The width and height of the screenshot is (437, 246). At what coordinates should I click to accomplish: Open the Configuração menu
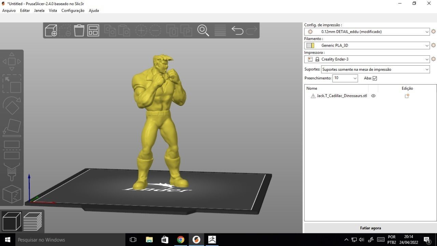(73, 11)
